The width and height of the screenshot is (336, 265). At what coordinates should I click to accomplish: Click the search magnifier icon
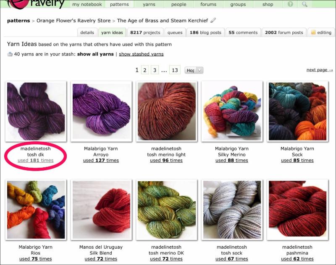304,4
